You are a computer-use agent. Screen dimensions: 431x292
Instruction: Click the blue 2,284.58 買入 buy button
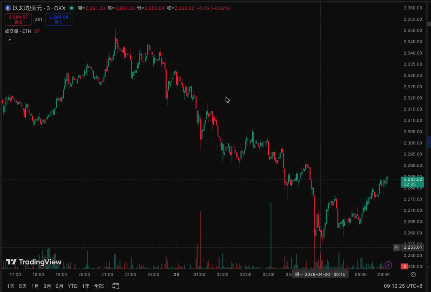pos(59,19)
